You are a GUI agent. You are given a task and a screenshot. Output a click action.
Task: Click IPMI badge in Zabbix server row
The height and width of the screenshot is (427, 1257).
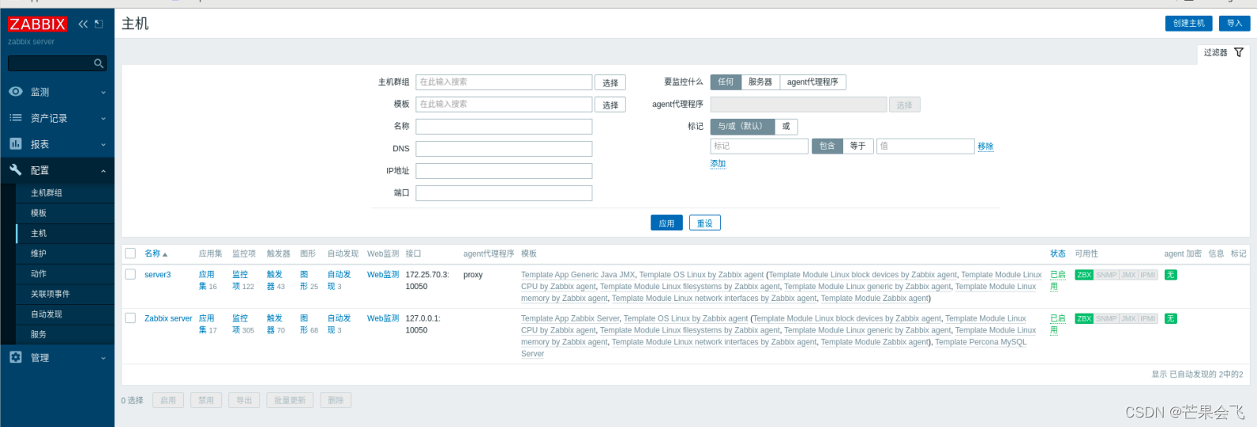coord(1147,319)
